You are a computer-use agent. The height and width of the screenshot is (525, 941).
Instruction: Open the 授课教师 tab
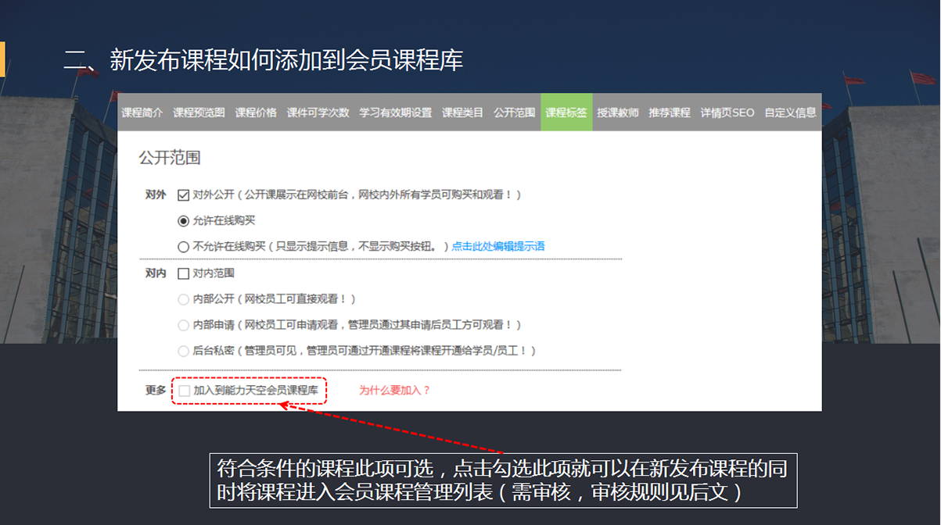(x=618, y=112)
